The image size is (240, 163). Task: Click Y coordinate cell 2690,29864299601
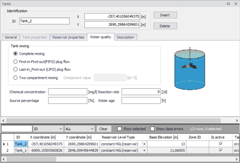click(82, 144)
